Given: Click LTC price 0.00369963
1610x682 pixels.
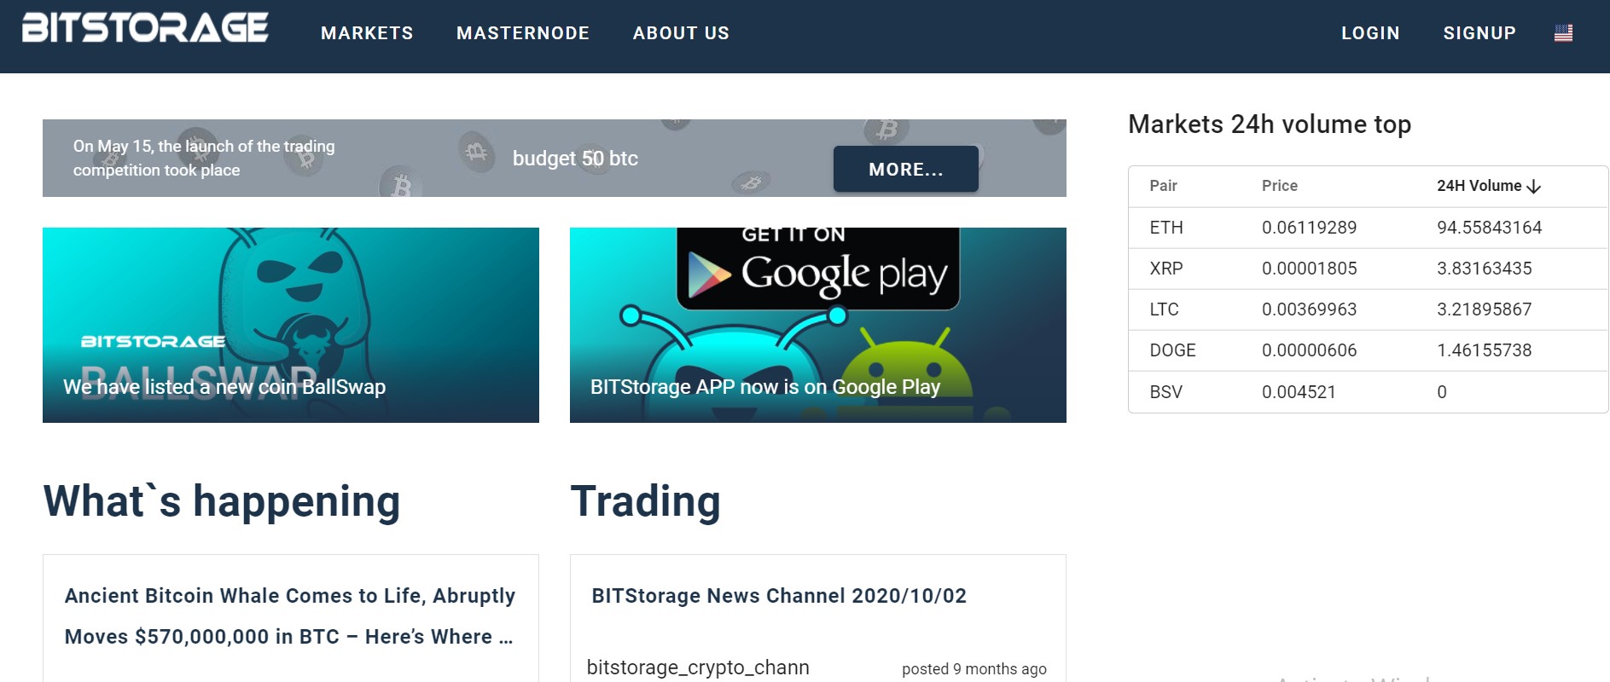Looking at the screenshot, I should click(1309, 309).
